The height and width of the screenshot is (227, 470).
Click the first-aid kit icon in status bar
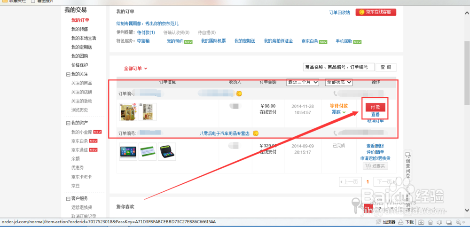(421, 222)
